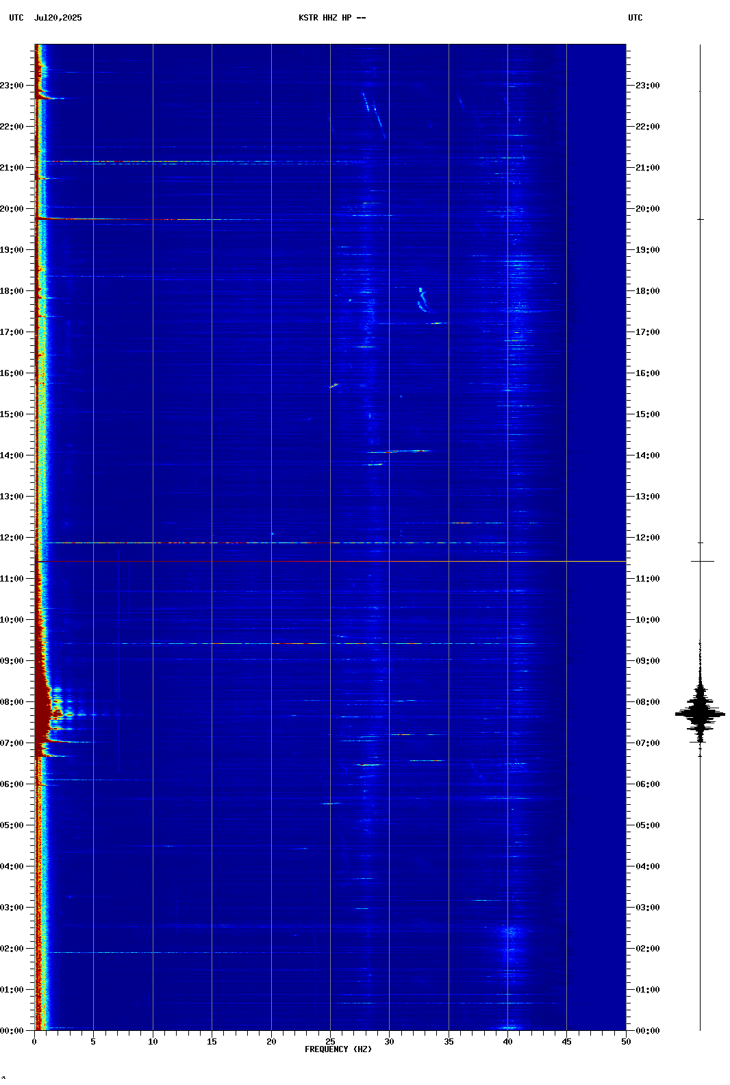The height and width of the screenshot is (1085, 730).
Task: Click the 'UTC' label beside the date
Action: coord(16,18)
